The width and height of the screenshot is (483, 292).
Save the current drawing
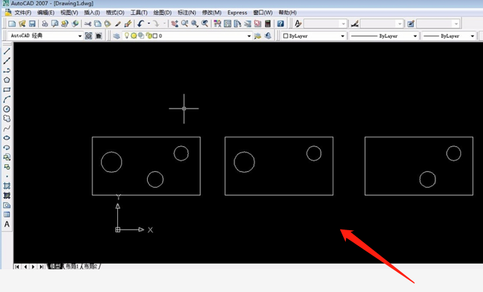point(32,23)
